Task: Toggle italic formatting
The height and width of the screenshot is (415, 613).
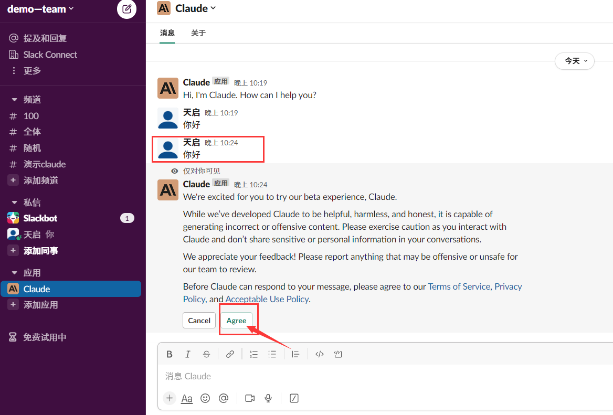Action: (x=188, y=354)
